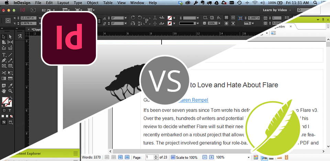Click the Wi-Fi icon in menu bar
330x161 pixels.
coord(255,3)
